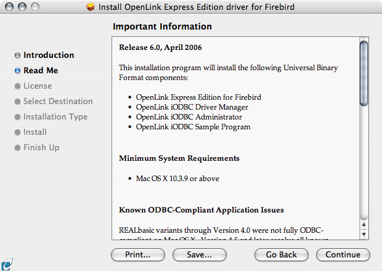Click the gray bullet beside License
The height and width of the screenshot is (271, 382).
pos(17,86)
